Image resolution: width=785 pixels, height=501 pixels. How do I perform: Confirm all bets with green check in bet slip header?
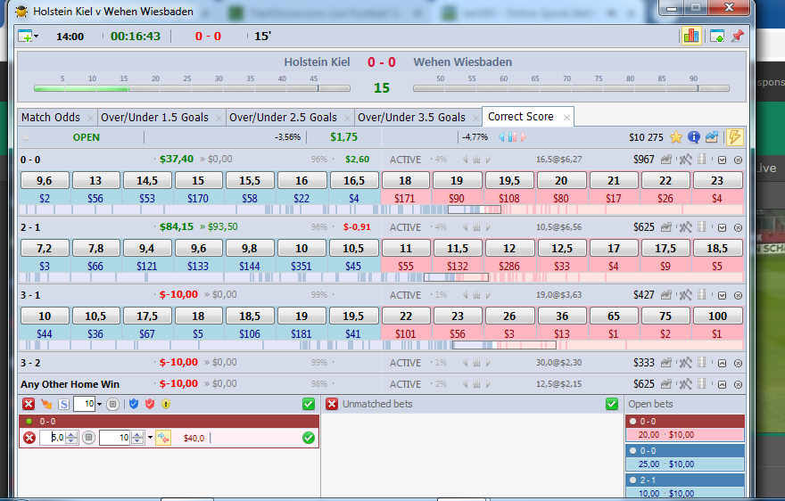point(309,404)
